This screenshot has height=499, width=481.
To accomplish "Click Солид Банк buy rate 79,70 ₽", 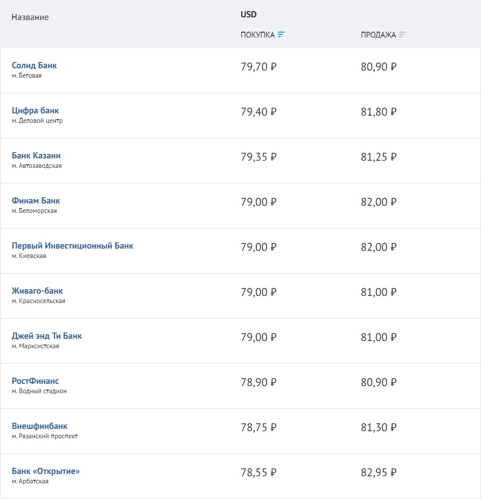I will [259, 67].
